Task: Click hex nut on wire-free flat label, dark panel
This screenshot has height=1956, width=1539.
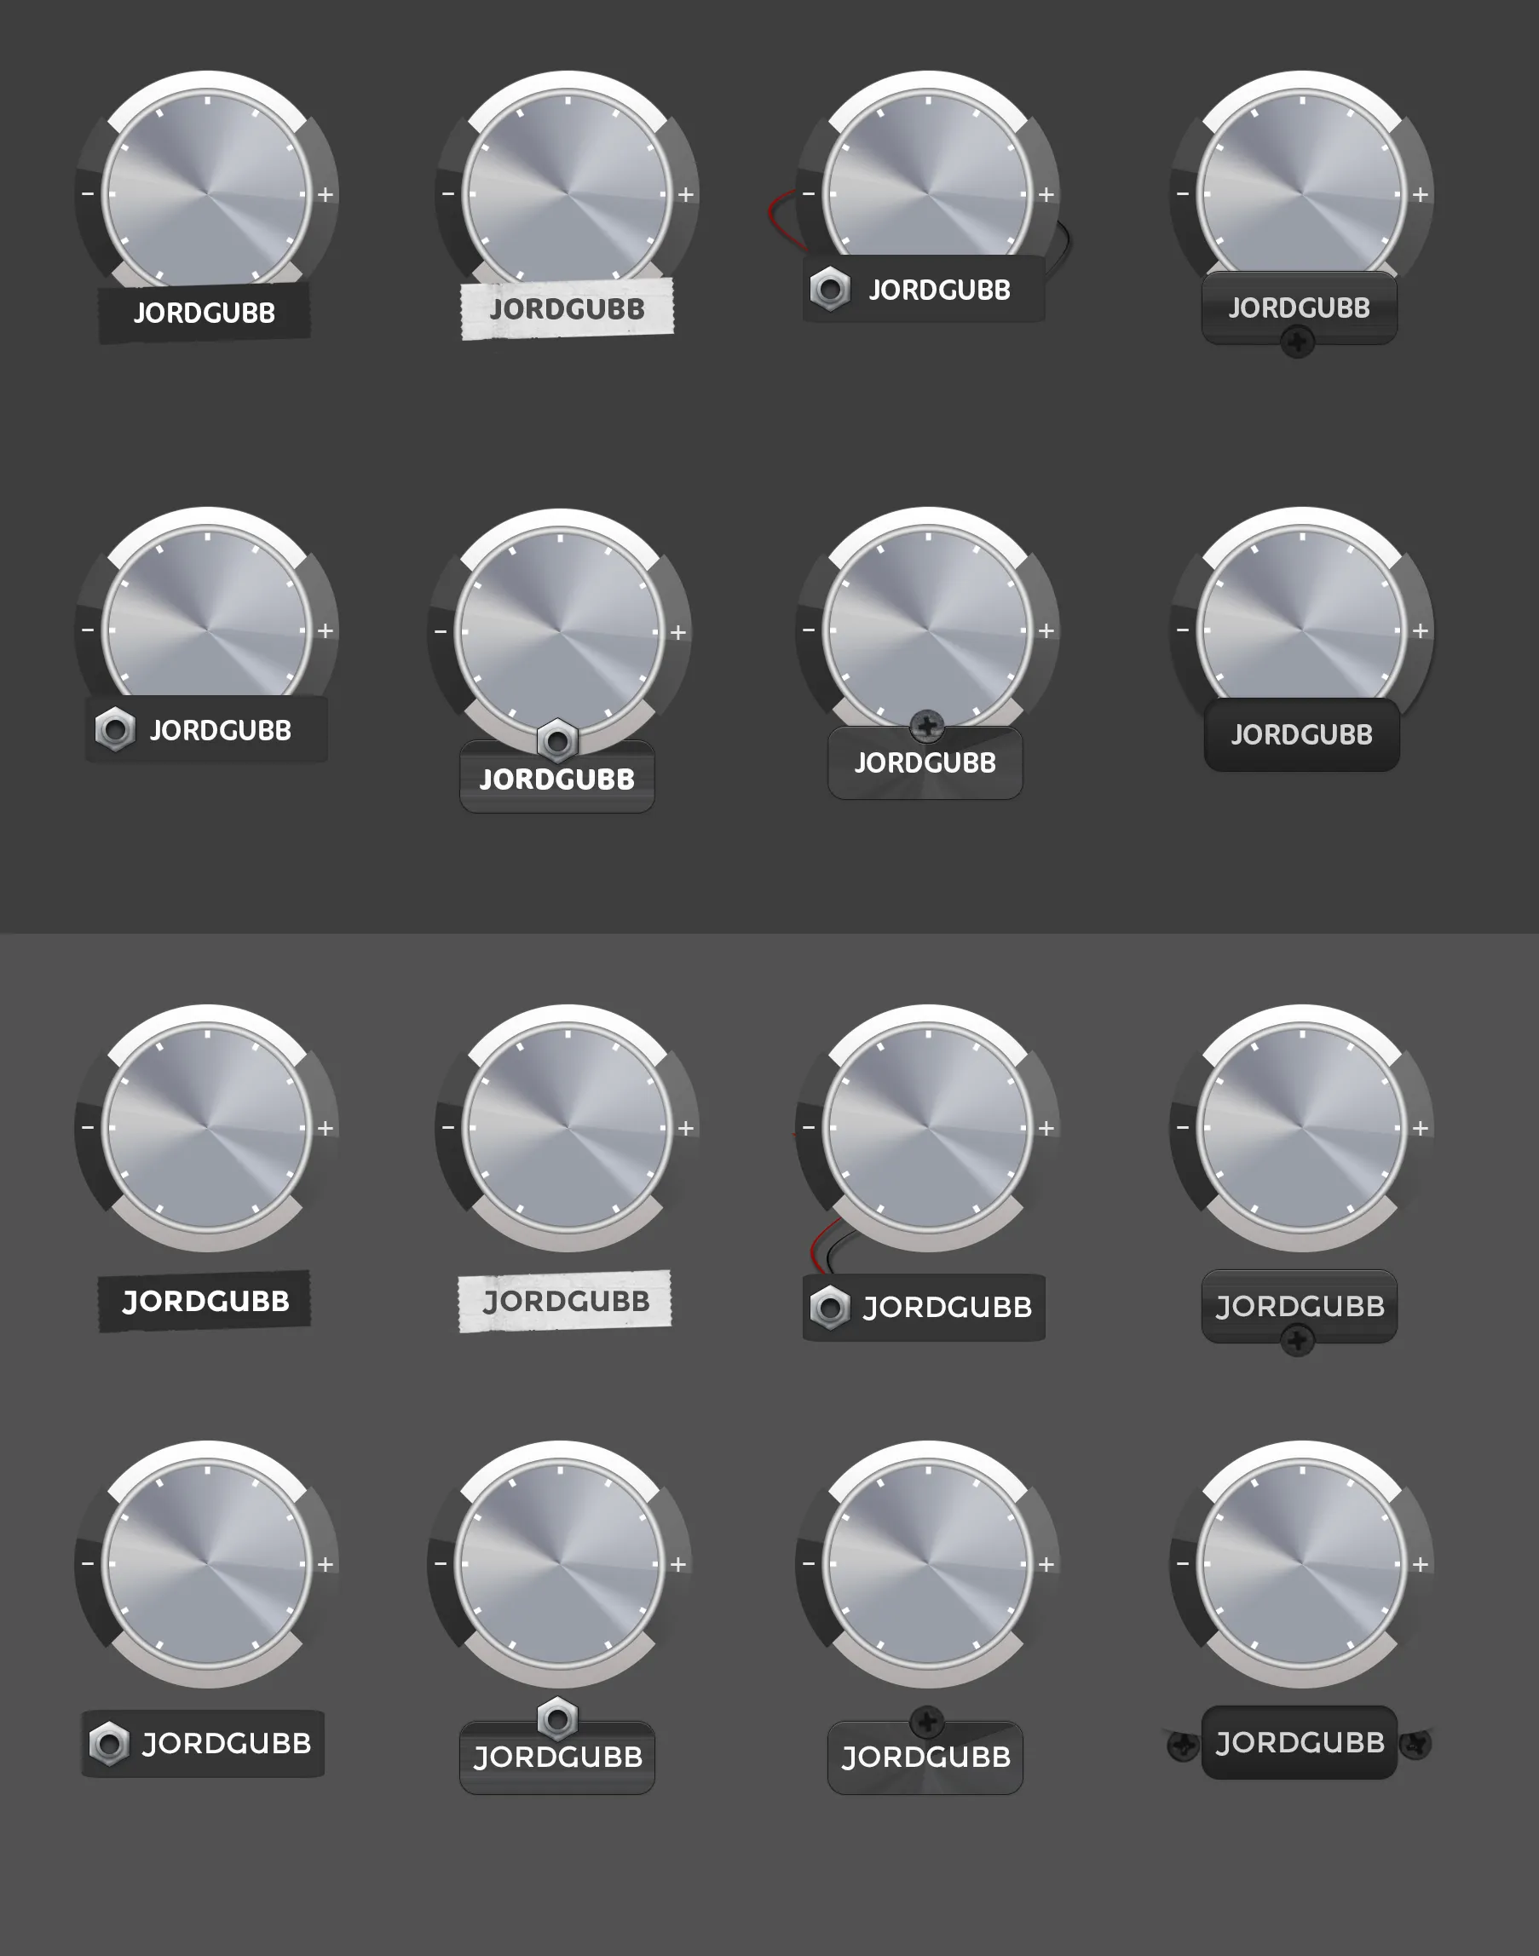Action: pos(114,729)
